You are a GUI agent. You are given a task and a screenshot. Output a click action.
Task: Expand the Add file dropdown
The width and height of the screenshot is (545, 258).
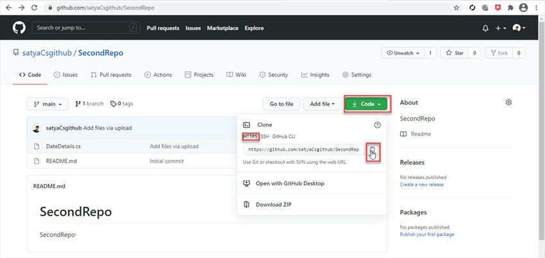point(323,104)
